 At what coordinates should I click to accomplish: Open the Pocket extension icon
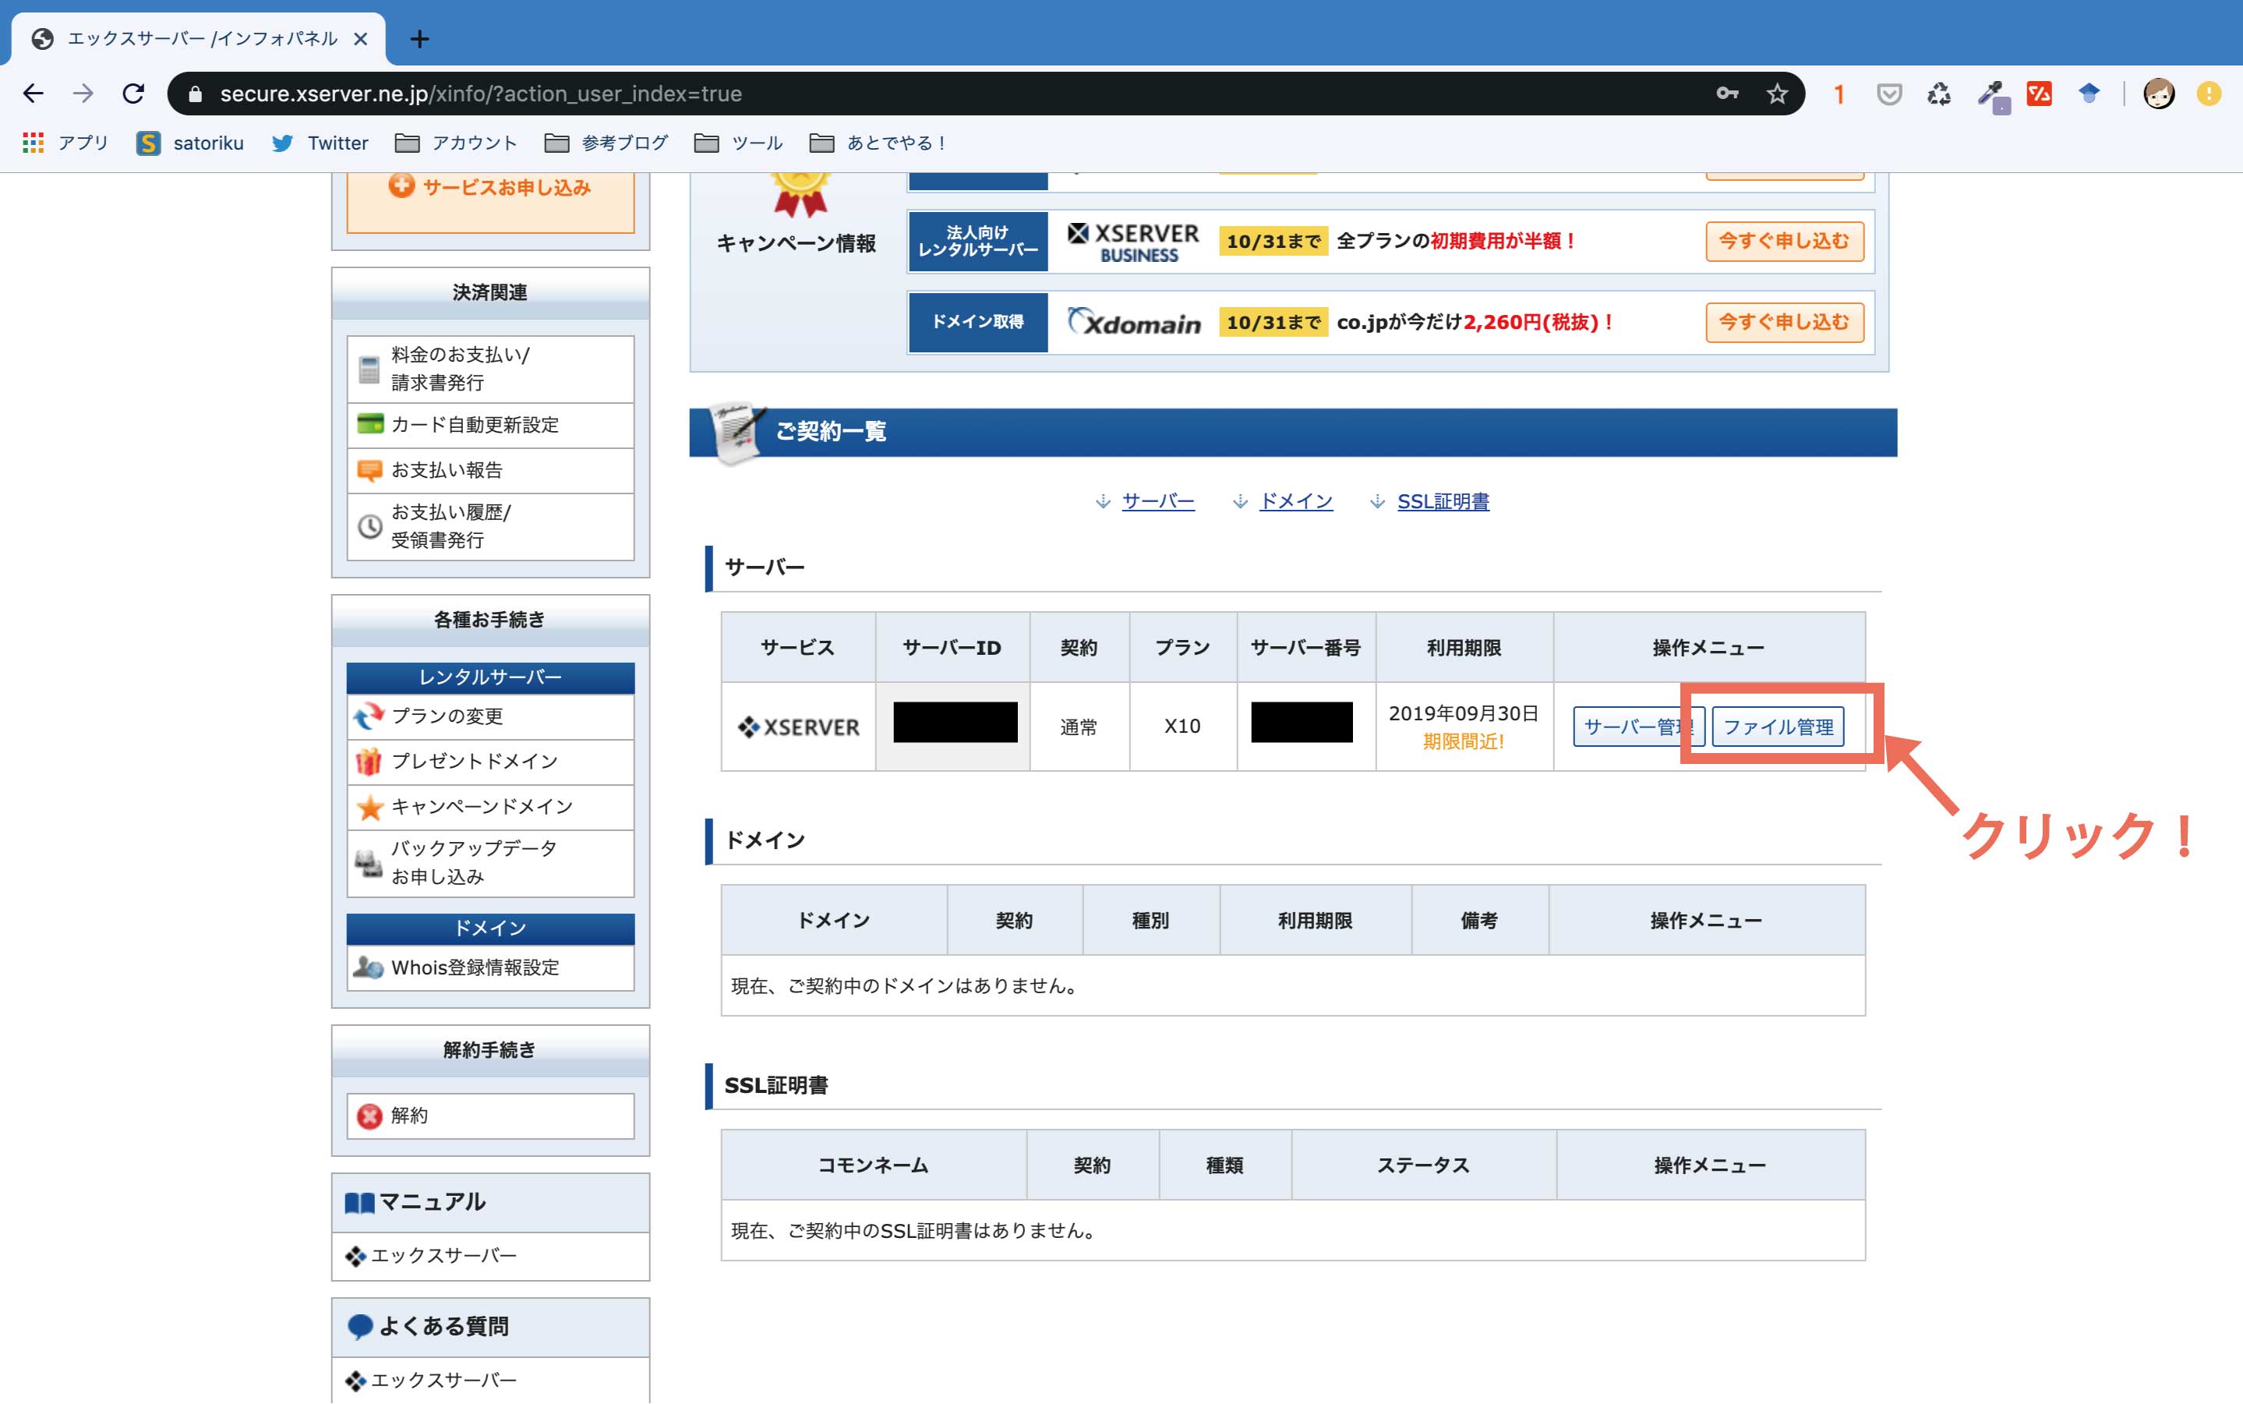tap(1889, 94)
